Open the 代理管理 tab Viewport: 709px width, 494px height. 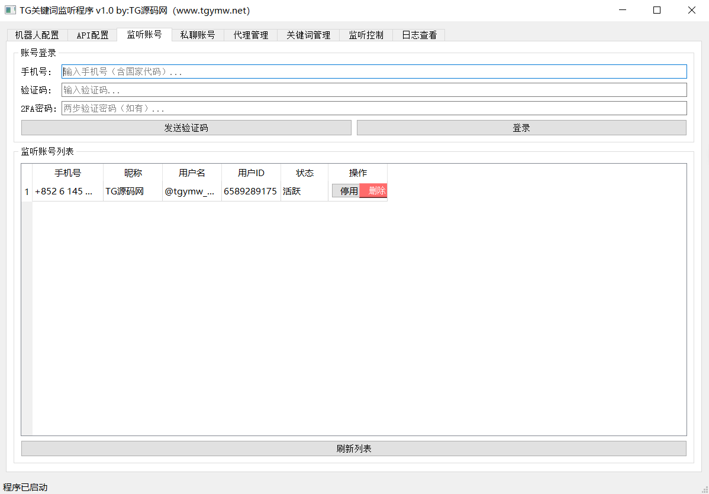pyautogui.click(x=250, y=35)
